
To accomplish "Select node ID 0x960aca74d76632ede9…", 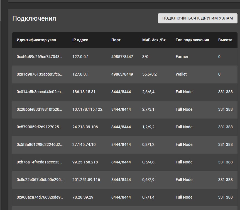I will [40, 197].
